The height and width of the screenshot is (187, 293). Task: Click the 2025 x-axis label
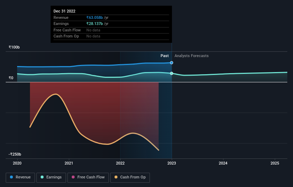pos(275,163)
